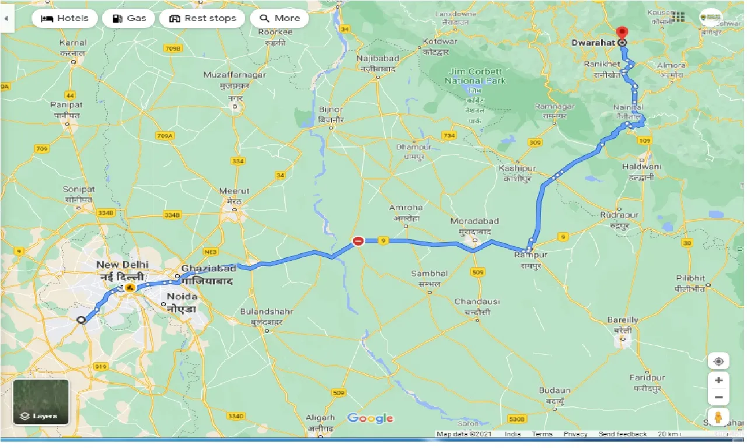This screenshot has width=747, height=448.
Task: Click the Send feedback link
Action: (623, 434)
